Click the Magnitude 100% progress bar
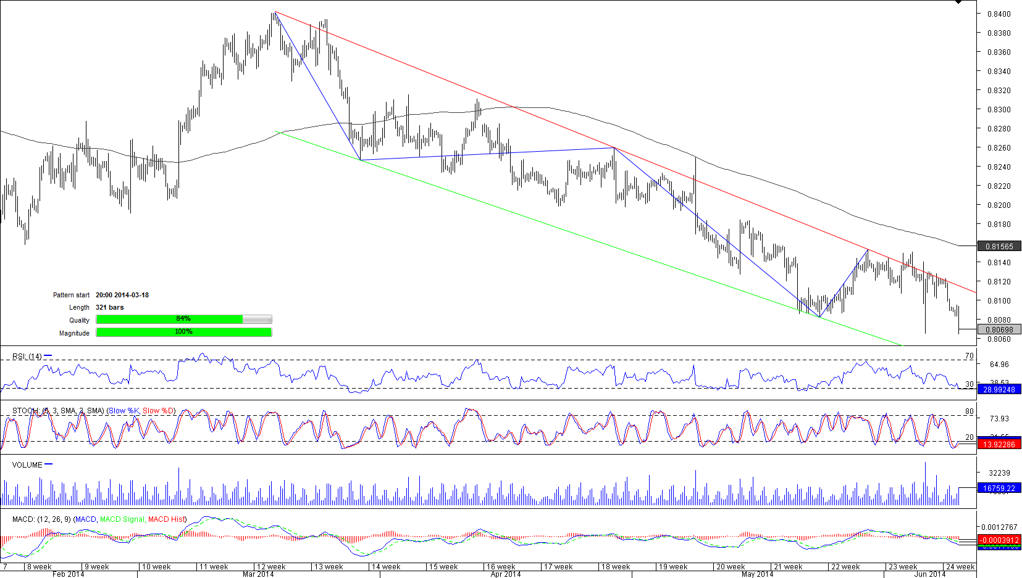Screen dimensions: 1022x578 pos(184,332)
